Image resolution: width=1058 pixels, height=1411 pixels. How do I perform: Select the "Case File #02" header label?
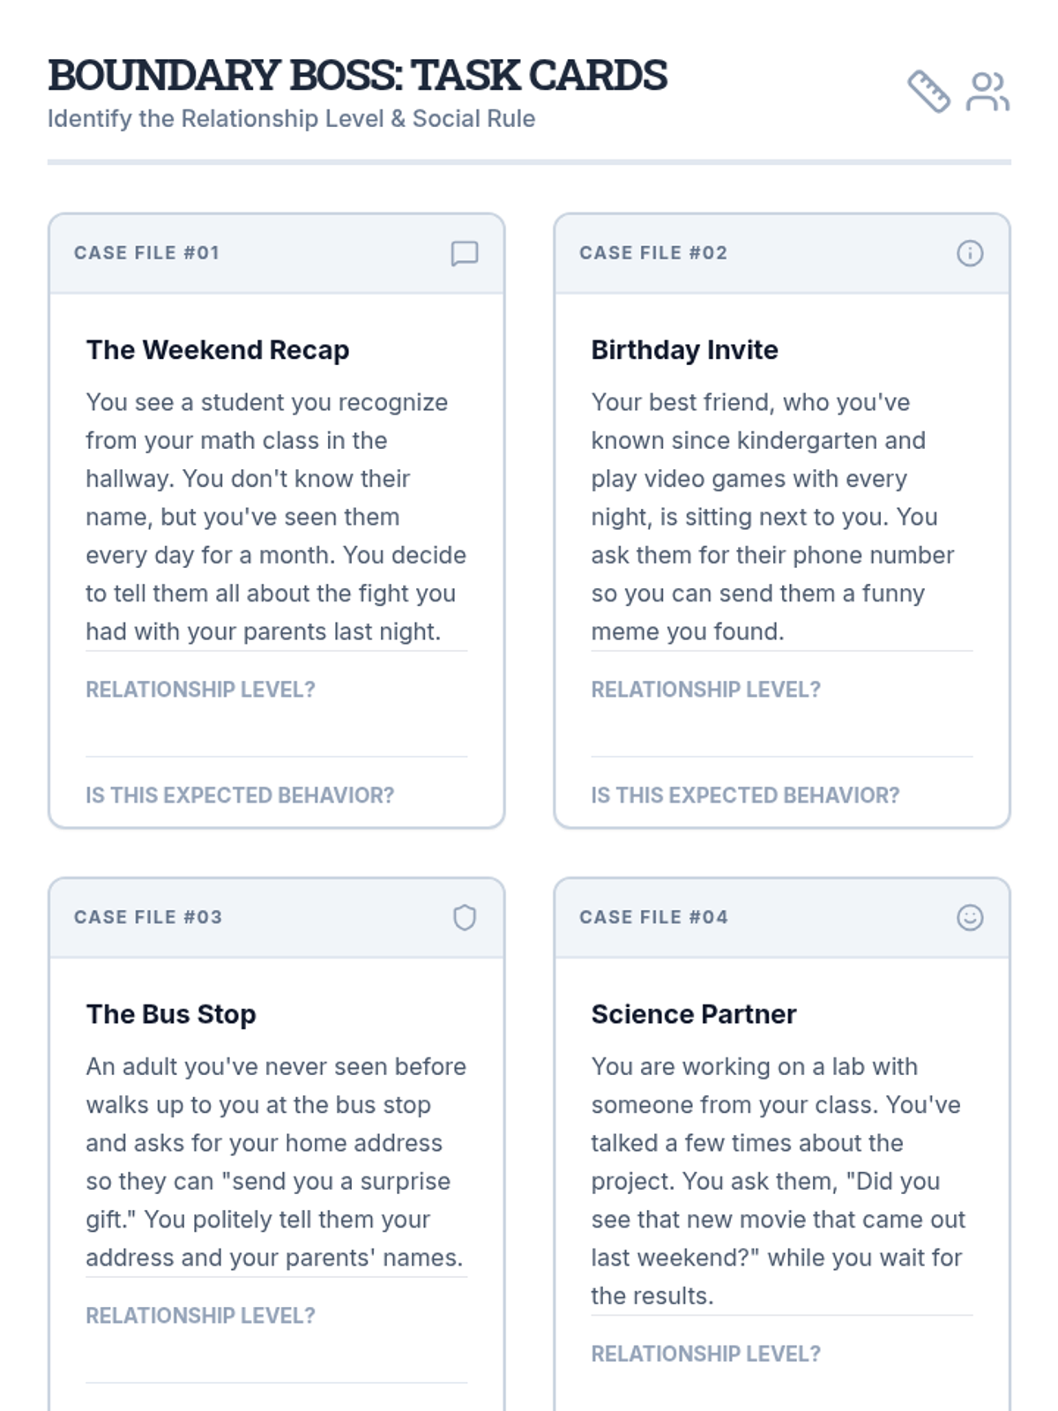click(653, 253)
